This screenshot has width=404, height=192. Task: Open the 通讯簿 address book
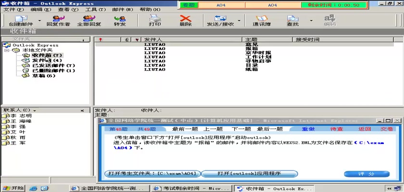tap(262, 21)
